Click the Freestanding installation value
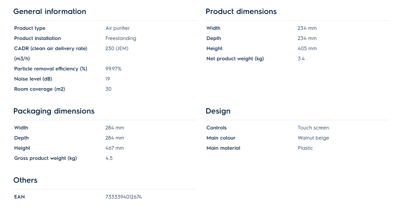This screenshot has height=209, width=403. click(121, 38)
